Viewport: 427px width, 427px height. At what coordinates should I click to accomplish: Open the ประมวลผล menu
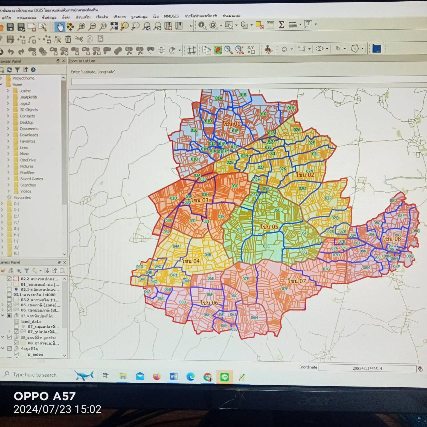coord(231,16)
